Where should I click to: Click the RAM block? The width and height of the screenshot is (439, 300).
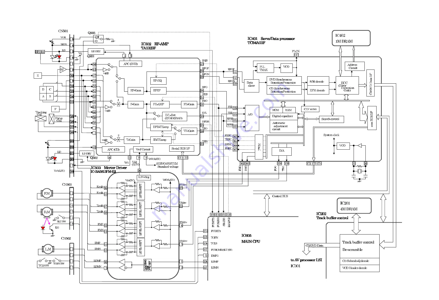coord(289,110)
